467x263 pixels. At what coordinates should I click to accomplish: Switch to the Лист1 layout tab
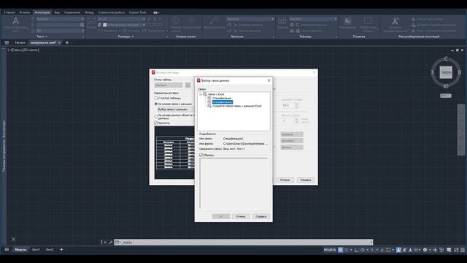click(36, 250)
